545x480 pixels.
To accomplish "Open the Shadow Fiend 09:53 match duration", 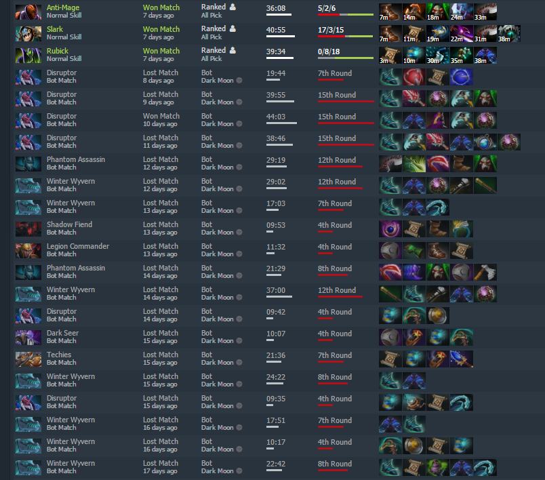I will click(276, 225).
